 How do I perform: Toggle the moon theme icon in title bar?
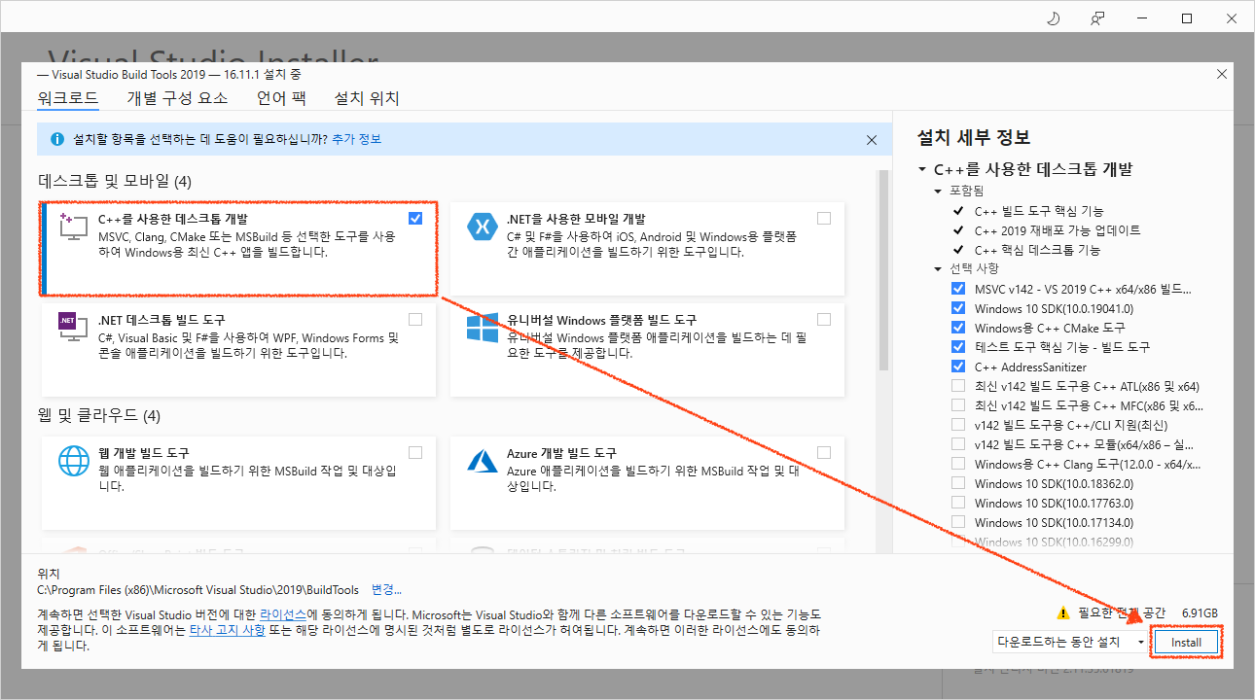[x=1053, y=18]
